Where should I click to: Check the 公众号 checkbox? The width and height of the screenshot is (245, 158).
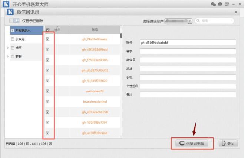[x=12, y=39]
